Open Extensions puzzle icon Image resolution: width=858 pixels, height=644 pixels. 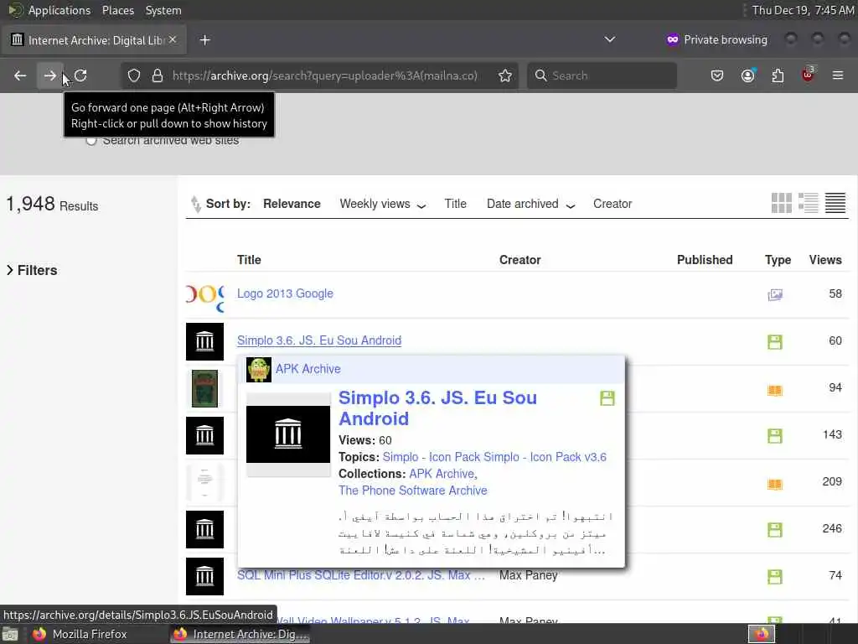778,75
